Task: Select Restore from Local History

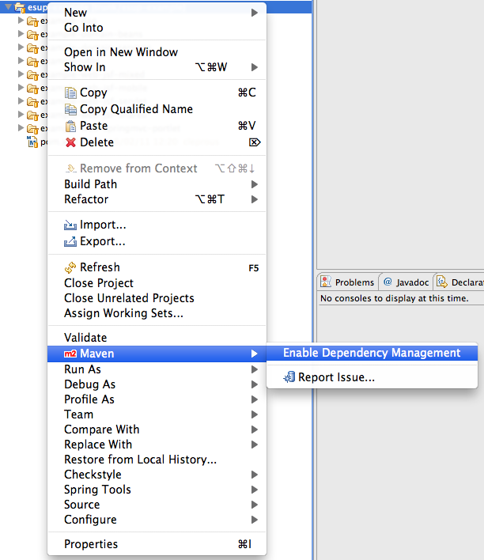Action: click(140, 460)
